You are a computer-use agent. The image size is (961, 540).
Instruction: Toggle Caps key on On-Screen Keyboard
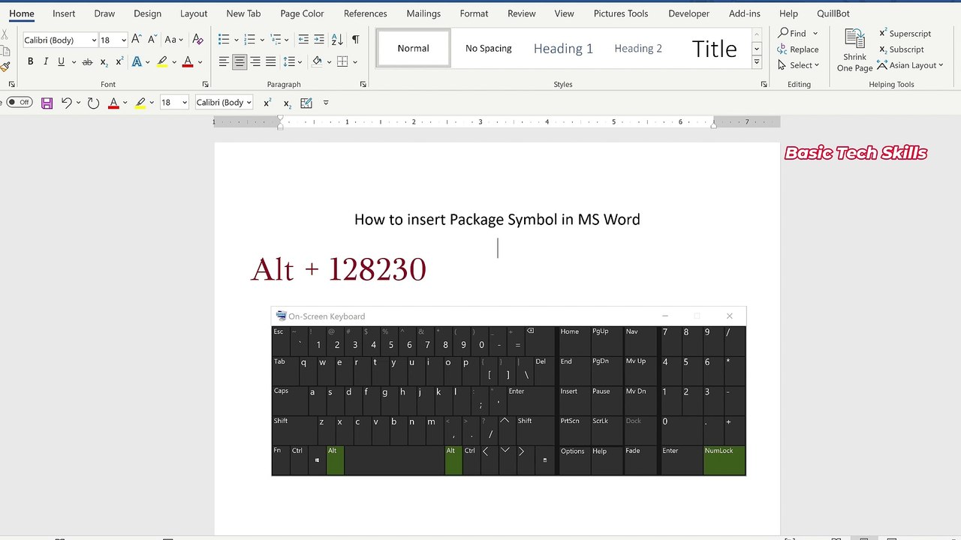(x=290, y=400)
